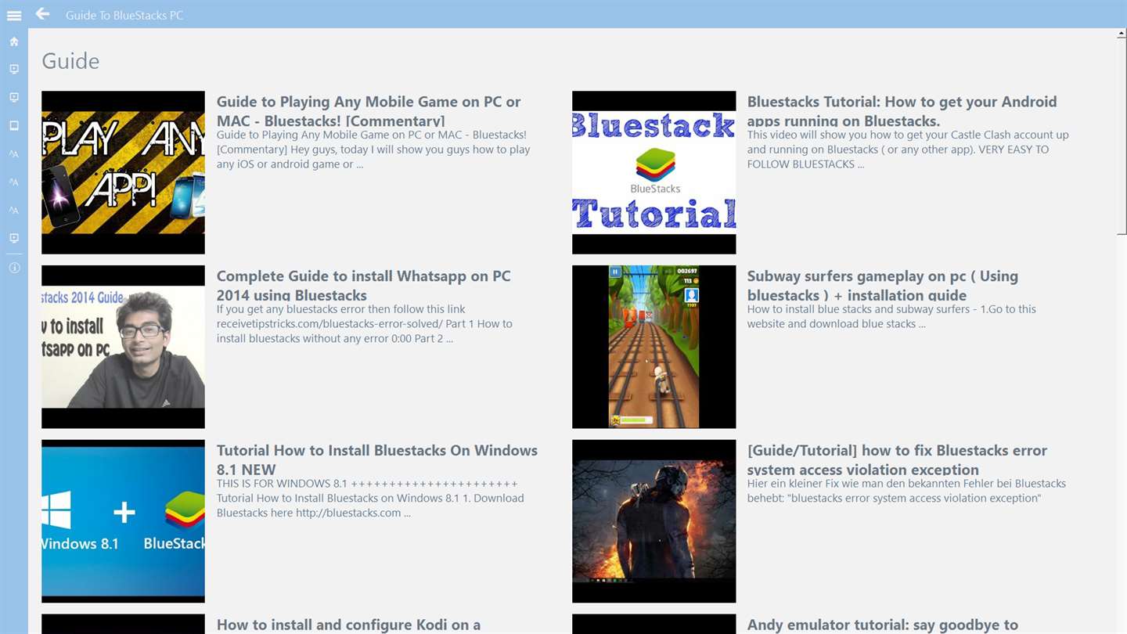Click the "Guide" section heading
This screenshot has width=1127, height=634.
pyautogui.click(x=70, y=61)
